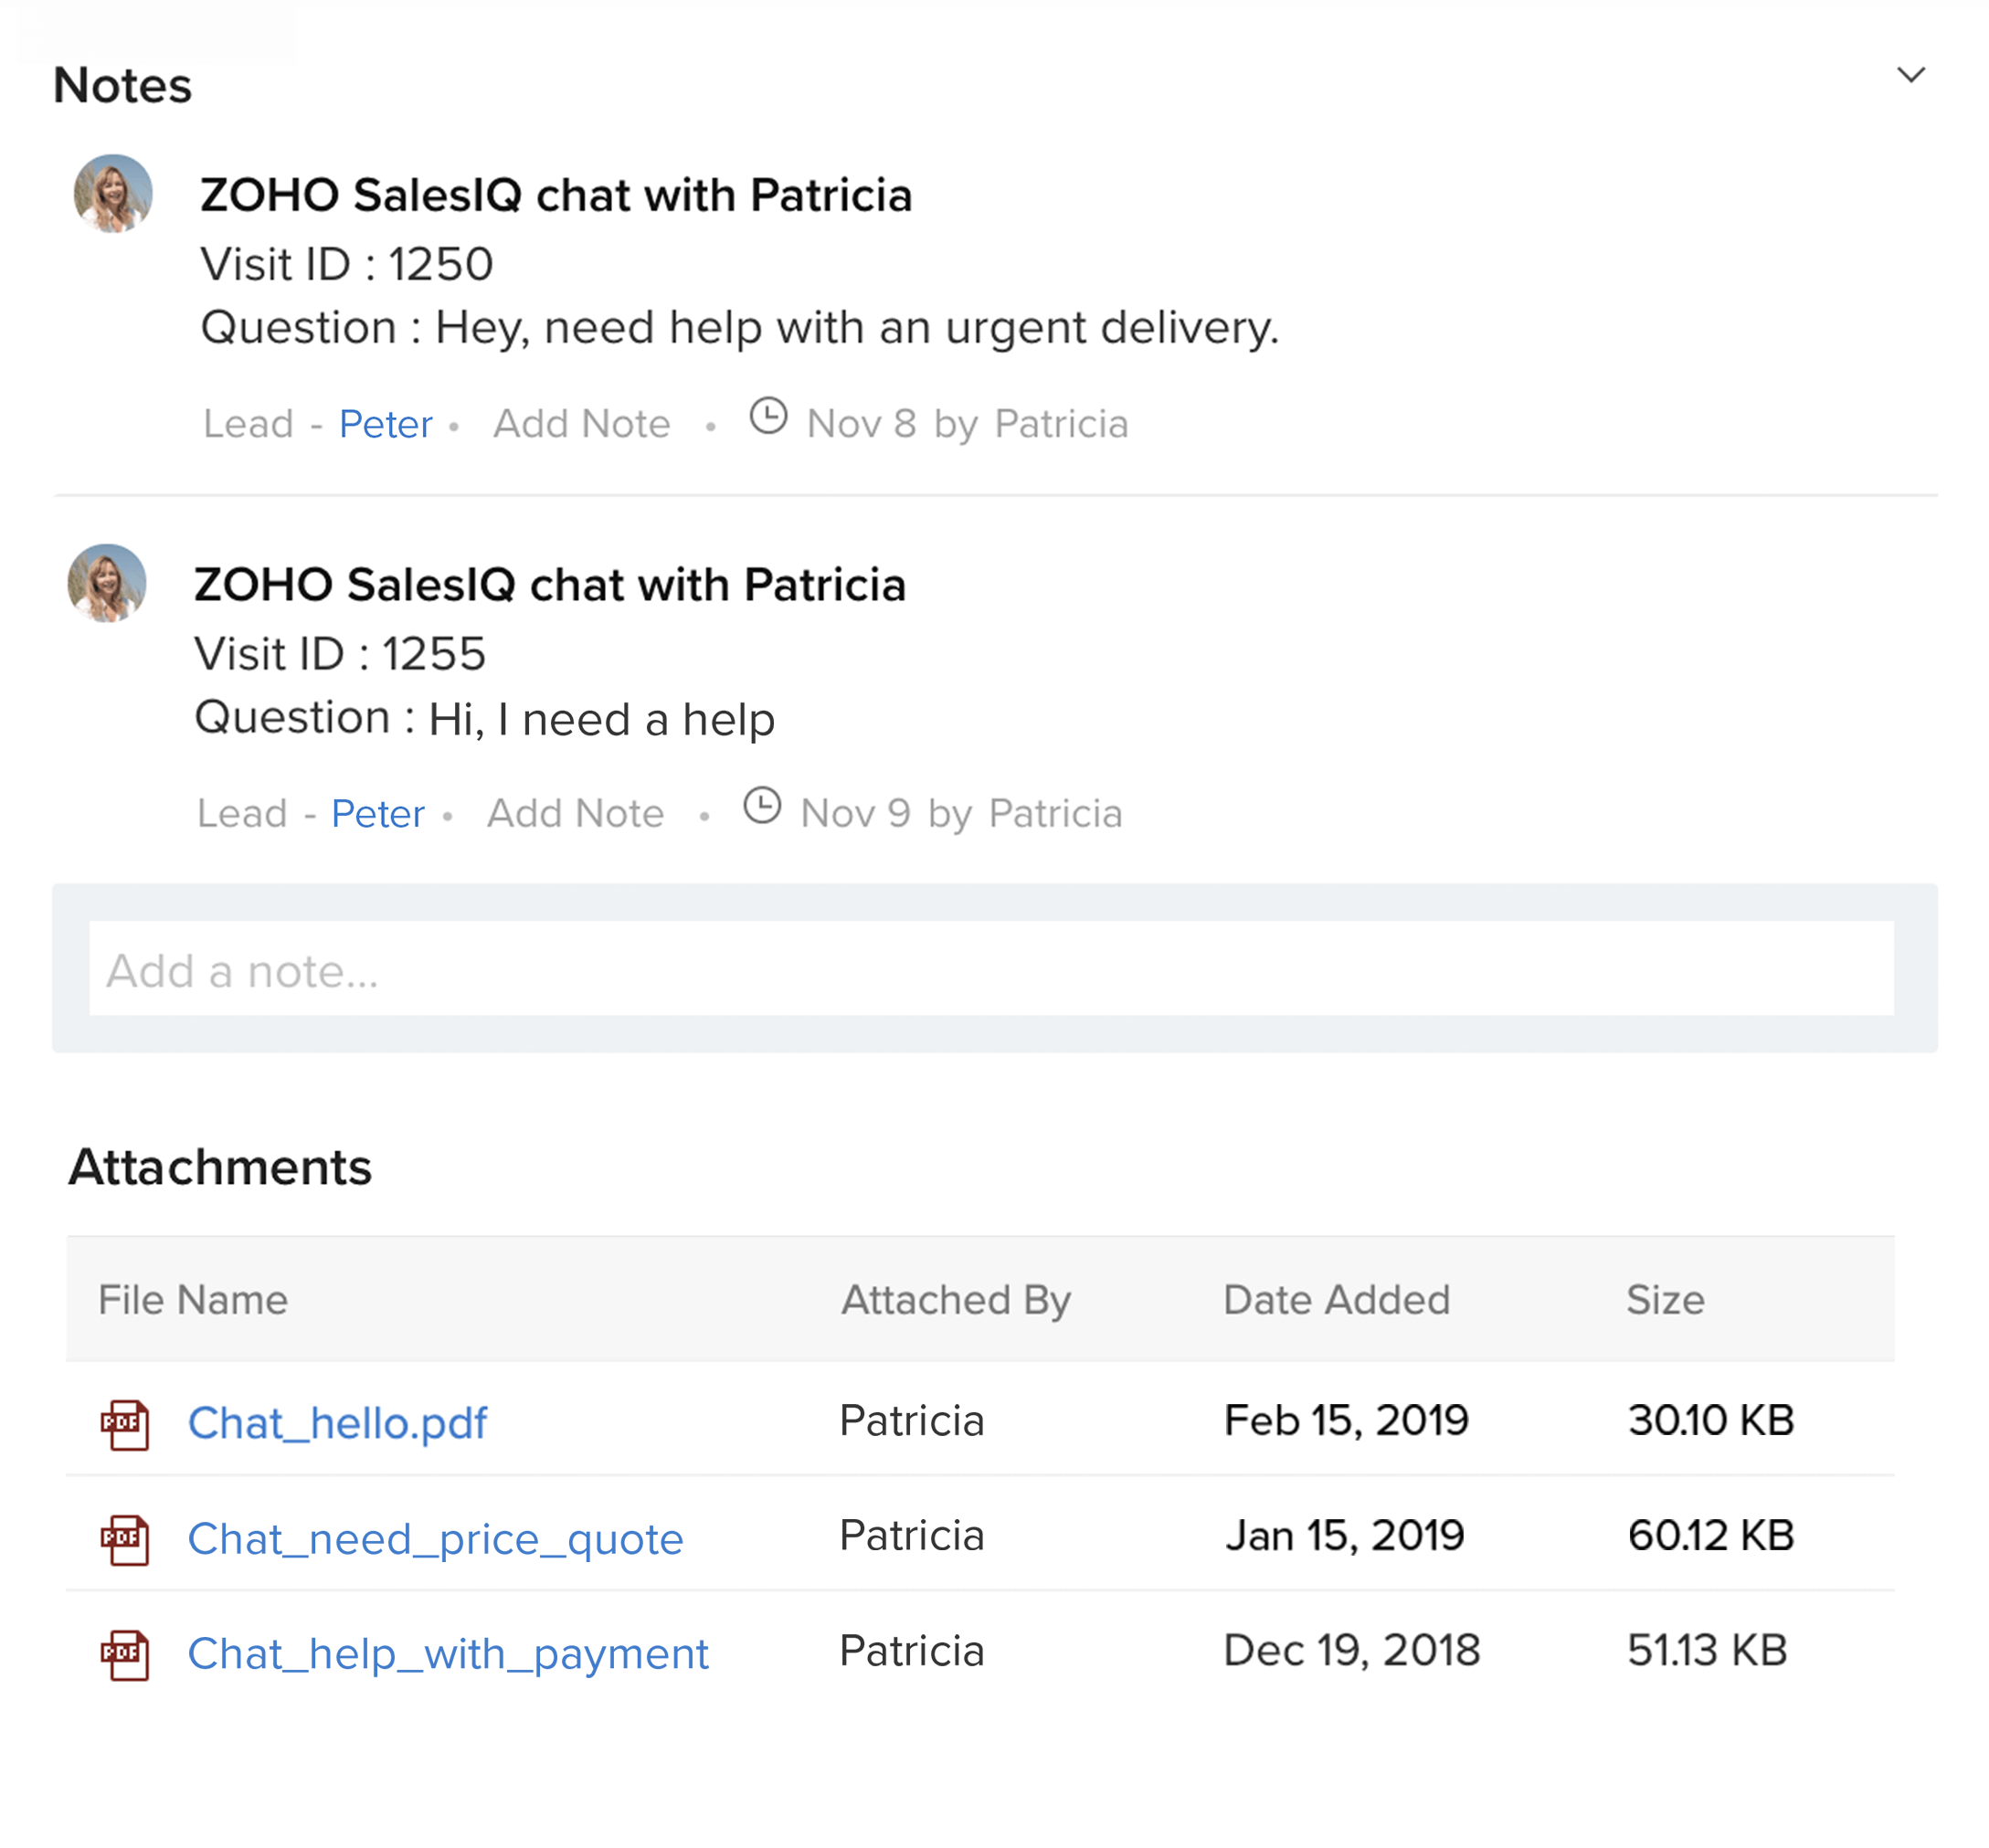The width and height of the screenshot is (1989, 1848).
Task: Click the Size column header
Action: coord(1665,1300)
